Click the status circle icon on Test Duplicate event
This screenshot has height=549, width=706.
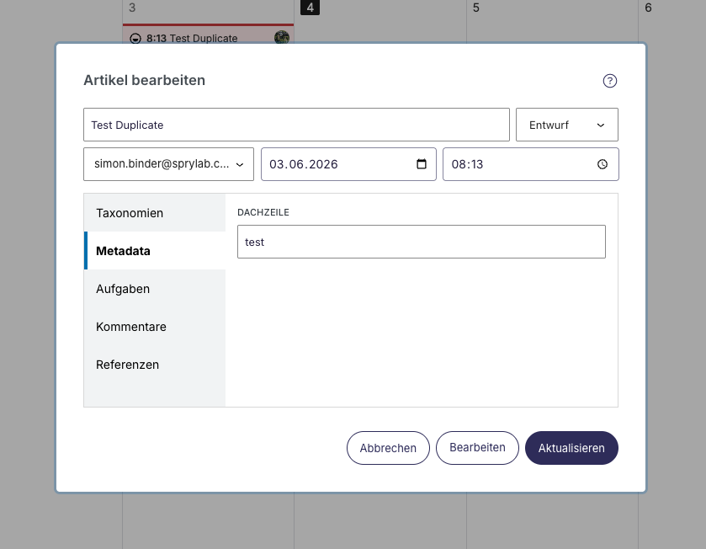coord(135,39)
